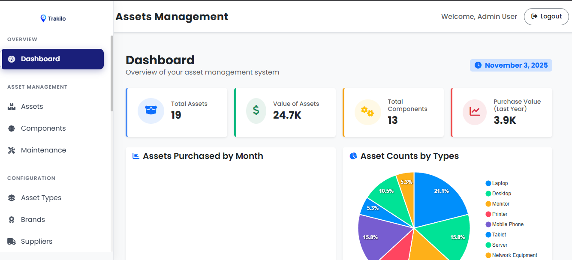This screenshot has width=572, height=260.
Task: Click the dollar icon on Value of Assets card
Action: (256, 111)
